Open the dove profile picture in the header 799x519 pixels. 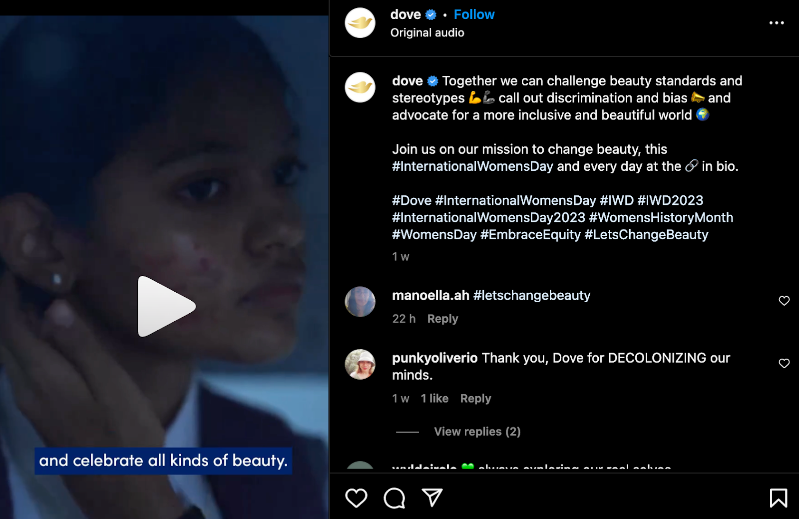click(x=360, y=23)
